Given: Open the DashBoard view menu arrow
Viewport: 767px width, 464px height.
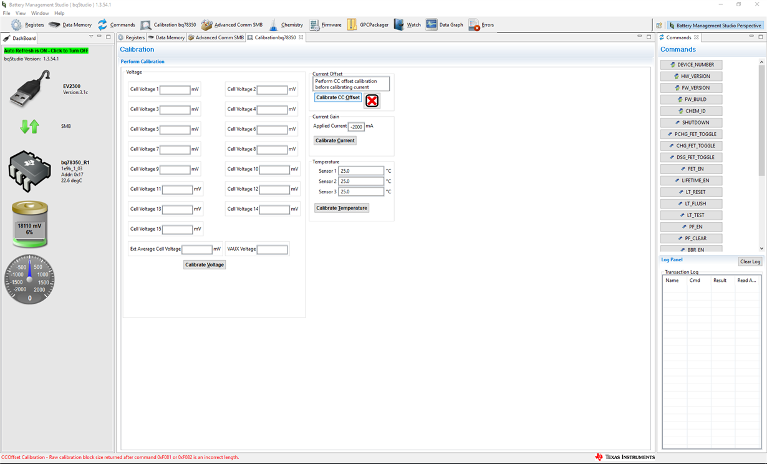Looking at the screenshot, I should (91, 37).
